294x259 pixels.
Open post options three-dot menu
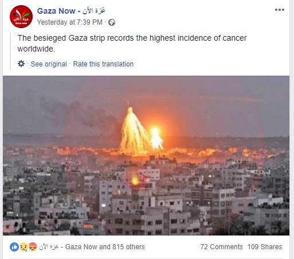point(280,10)
